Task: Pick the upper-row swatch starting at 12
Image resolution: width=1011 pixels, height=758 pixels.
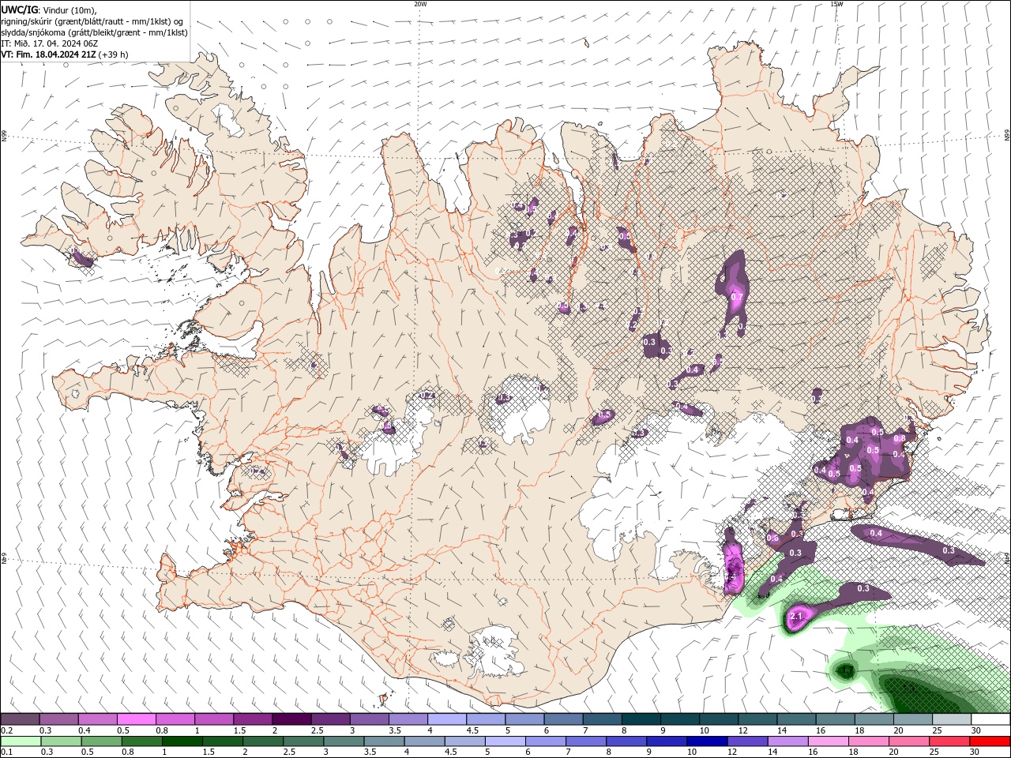Action: 757,719
